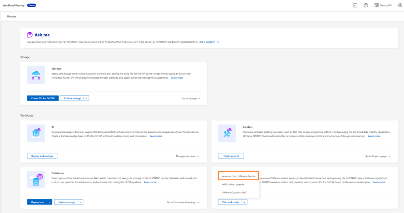Screen dimensions: 404x213
Task: Click the AI card title
Action: point(53,127)
